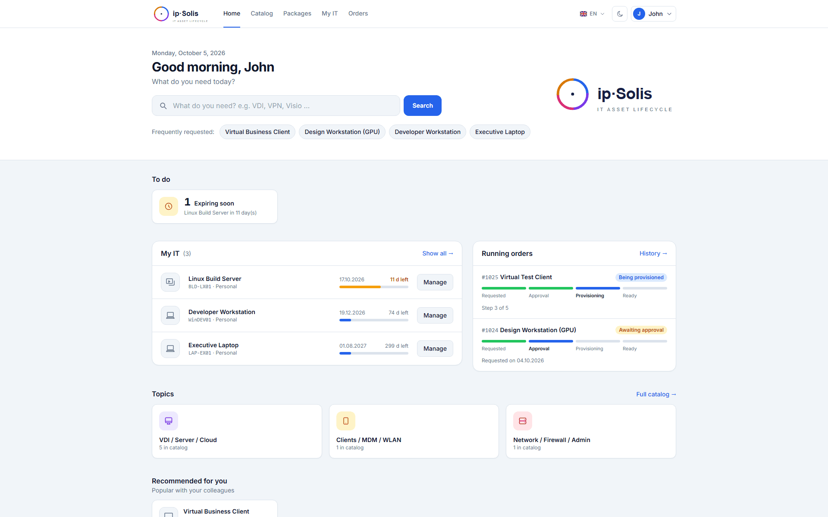Click the 'Awaiting approval' status badge

coord(641,330)
